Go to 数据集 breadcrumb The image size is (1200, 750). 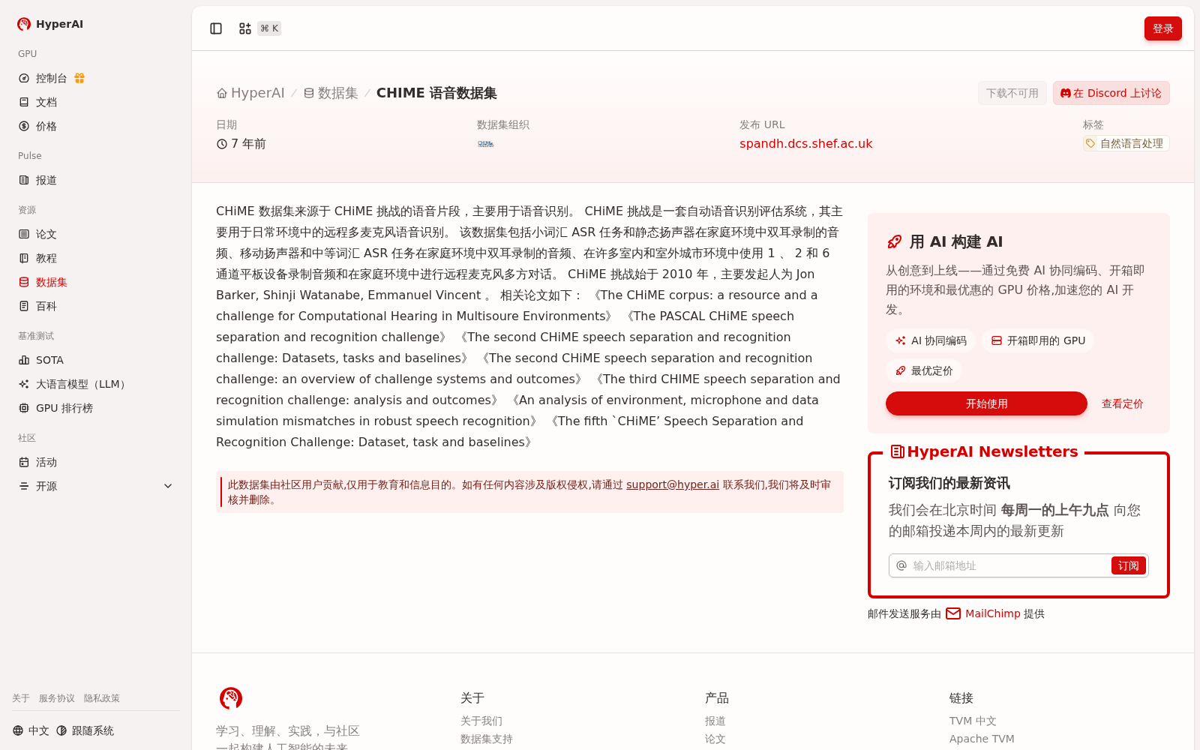pyautogui.click(x=331, y=93)
